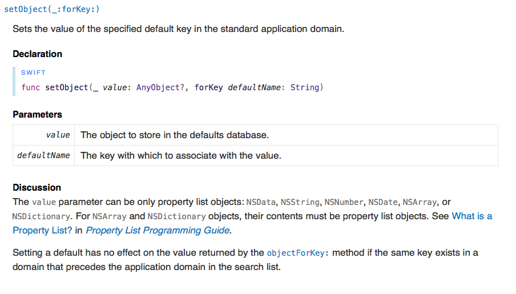Select the value parameter name cell
516x294 pixels.
(58, 135)
